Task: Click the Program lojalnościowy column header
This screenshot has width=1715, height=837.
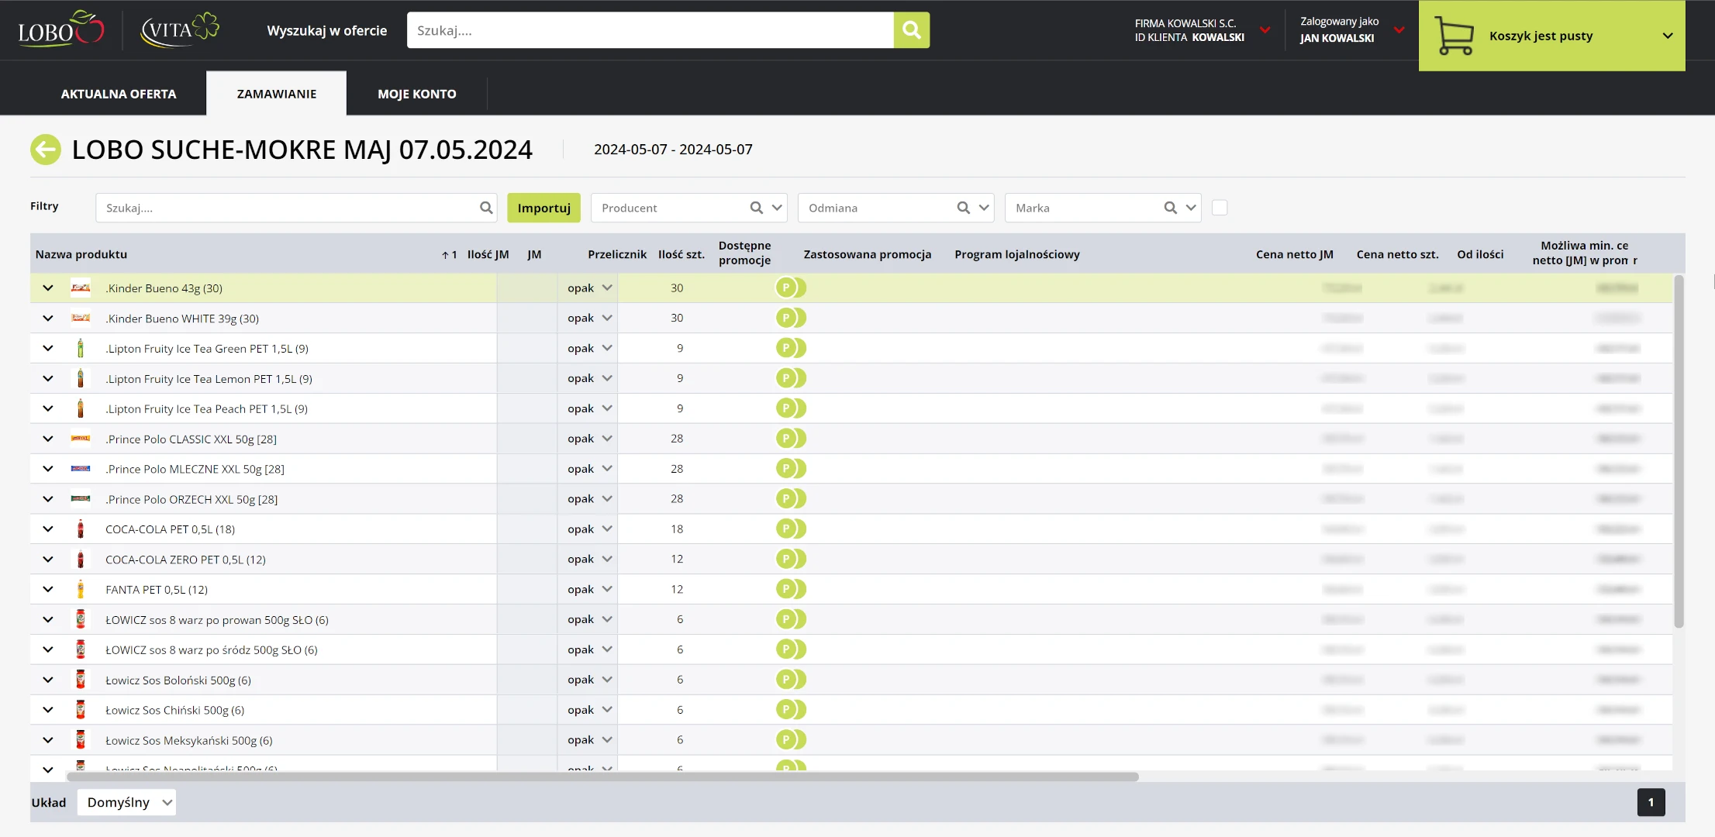Action: pos(1016,254)
